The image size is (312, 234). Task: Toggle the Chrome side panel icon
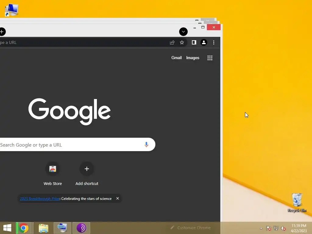point(194,42)
